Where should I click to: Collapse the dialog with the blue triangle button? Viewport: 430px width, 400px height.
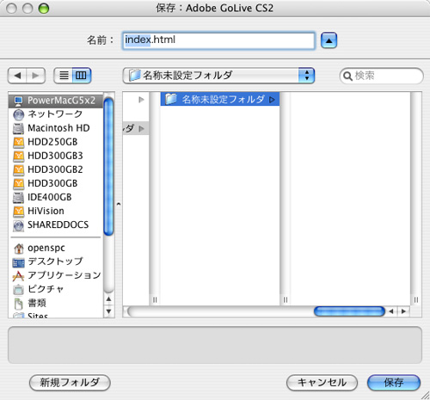click(329, 40)
